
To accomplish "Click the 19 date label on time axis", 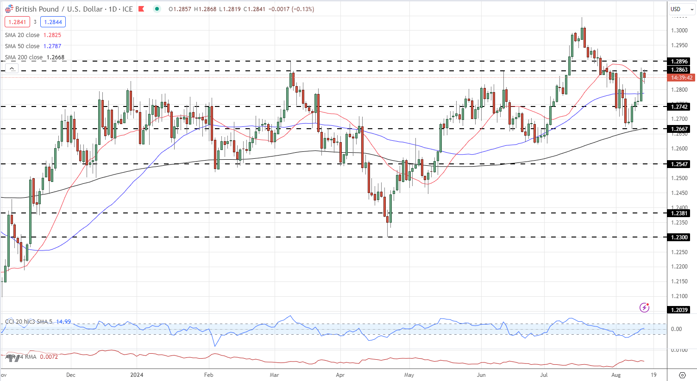I will [x=653, y=375].
